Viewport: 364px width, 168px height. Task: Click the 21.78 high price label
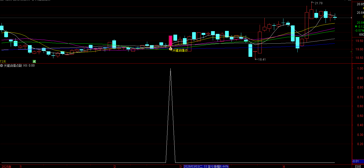[319, 3]
